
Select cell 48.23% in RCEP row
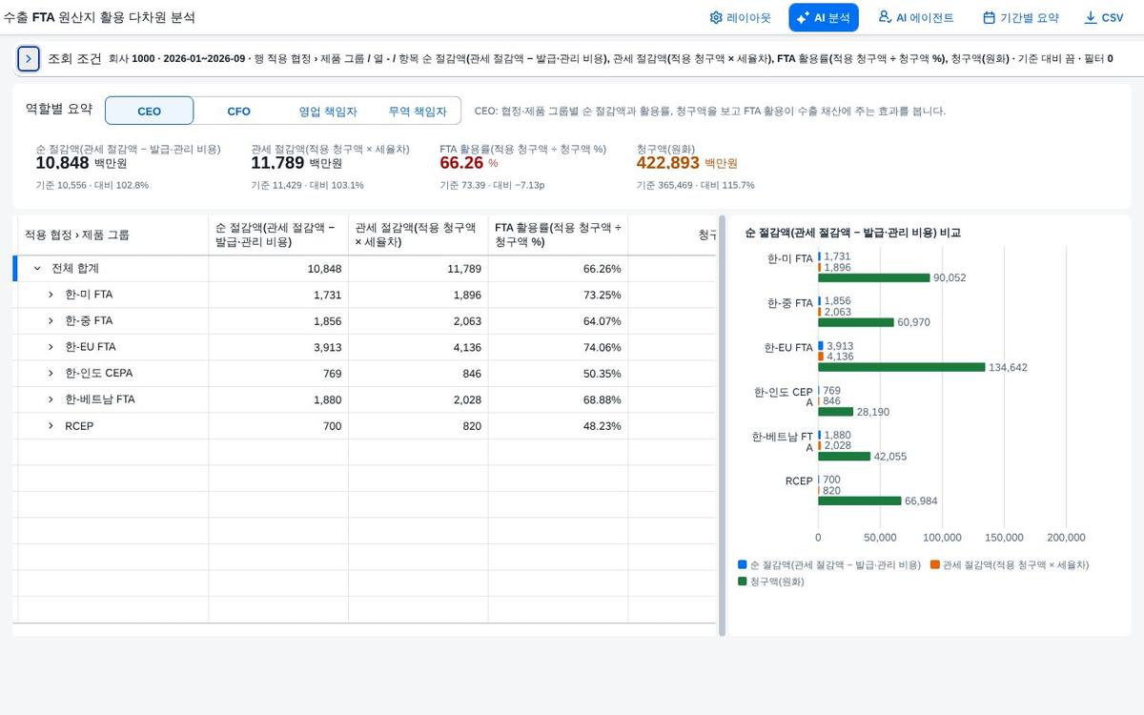559,426
